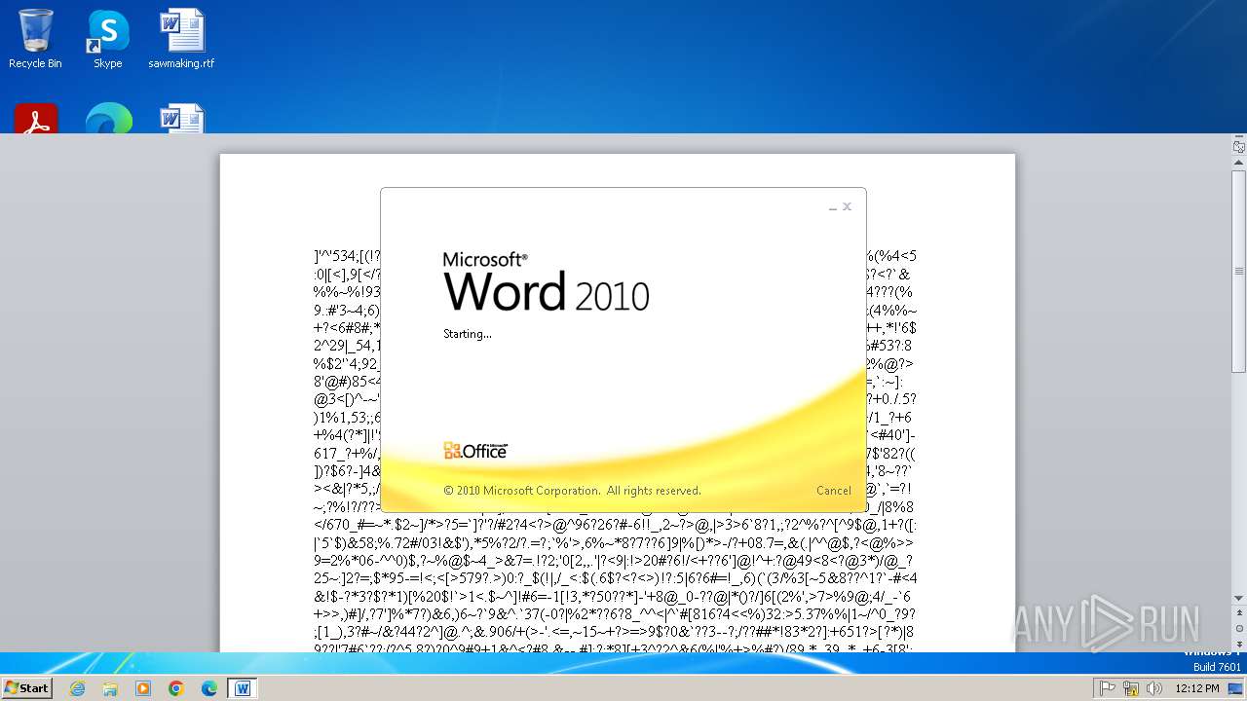Toggle the ruler button above the scrollbar
This screenshot has height=701, width=1247.
[1238, 147]
